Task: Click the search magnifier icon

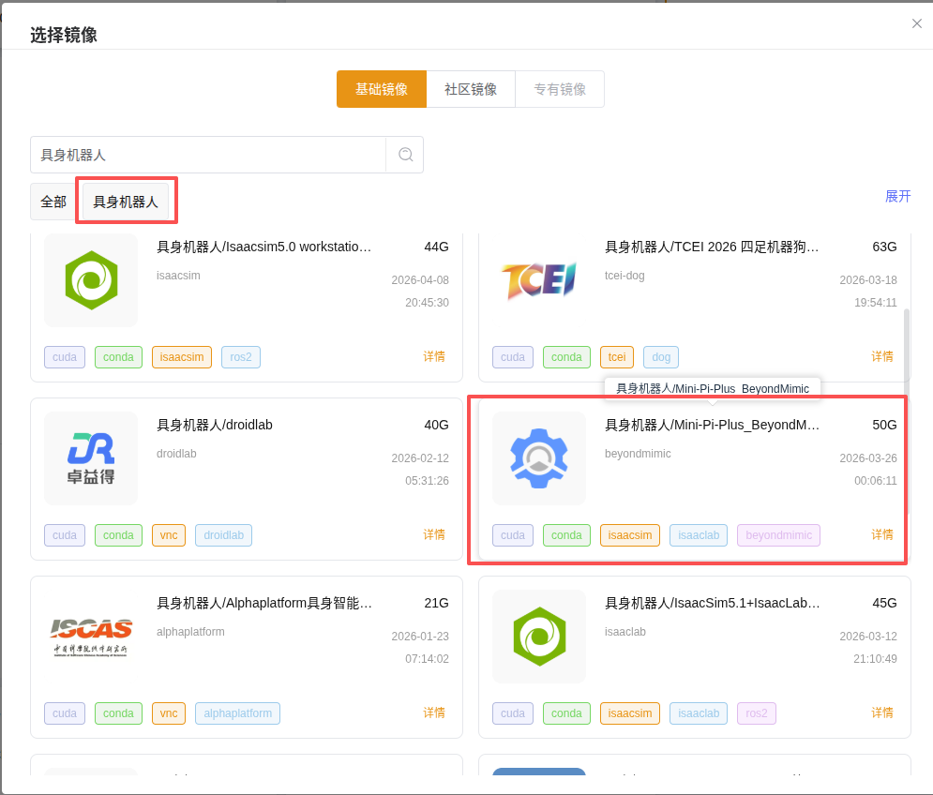Action: click(405, 155)
